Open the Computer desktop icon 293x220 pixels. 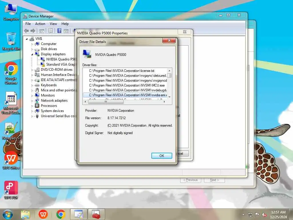(x=11, y=12)
